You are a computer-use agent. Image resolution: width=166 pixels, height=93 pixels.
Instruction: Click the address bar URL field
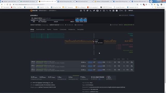coord(74,5)
